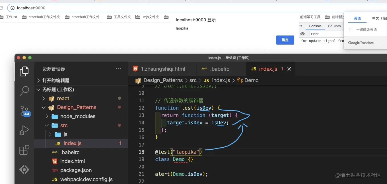Click line 14 'target.isDev = isDev;'
This screenshot has height=184, width=387.
coord(198,123)
